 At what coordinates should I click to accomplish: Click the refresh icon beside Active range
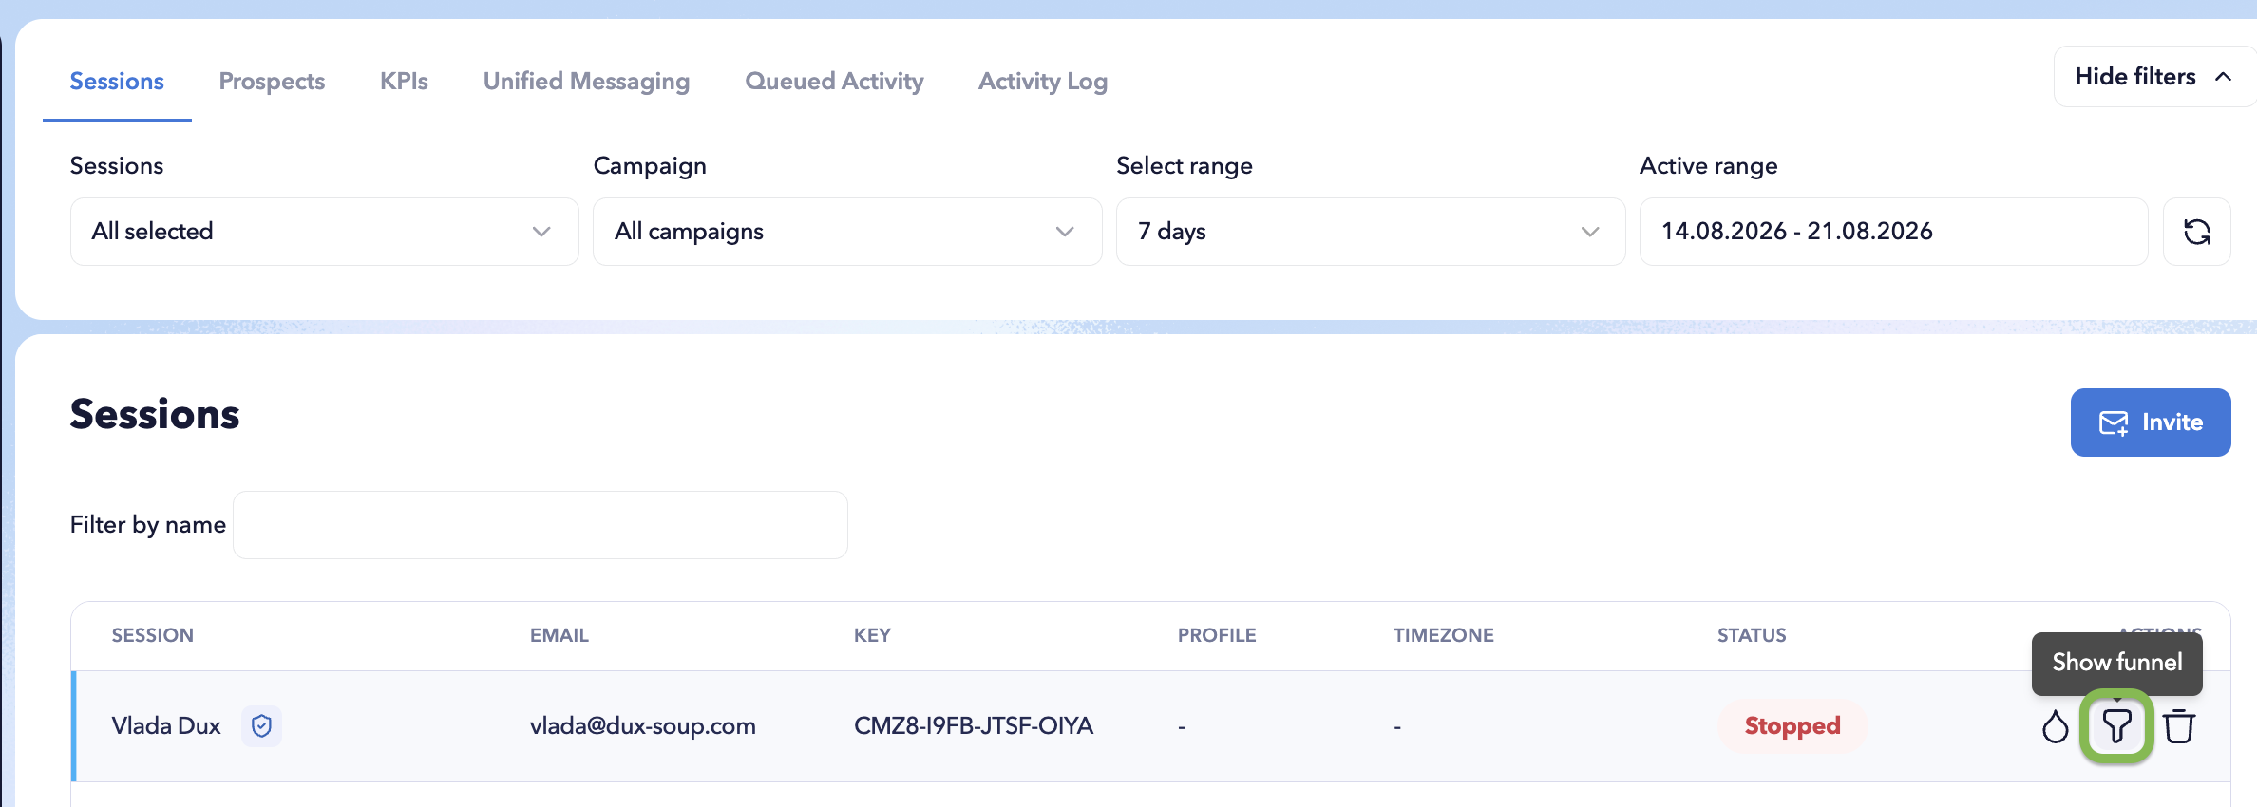click(2196, 232)
